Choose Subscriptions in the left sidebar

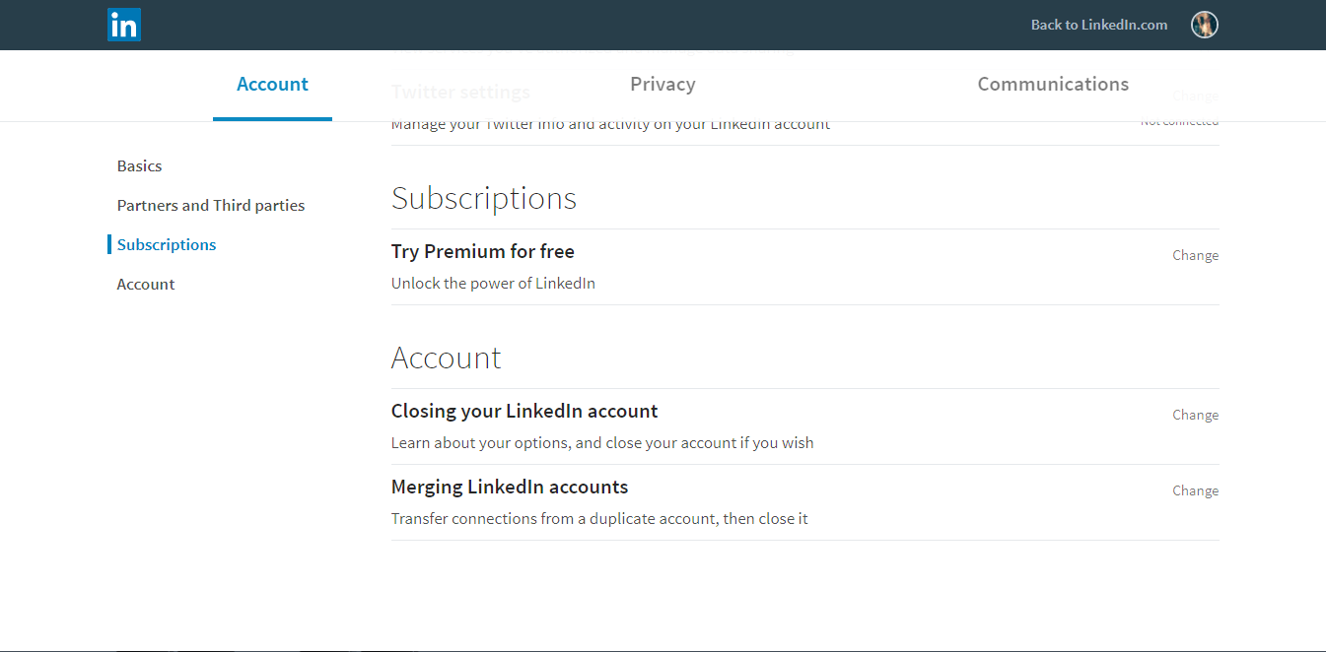167,244
